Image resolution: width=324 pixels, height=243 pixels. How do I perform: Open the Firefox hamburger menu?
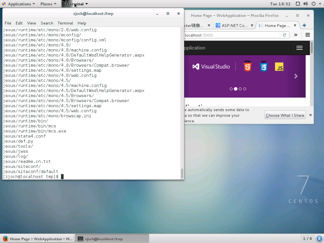[x=307, y=35]
